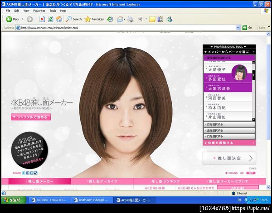Click the yellow Discuss note icon
Image resolution: width=272 pixels, height=213 pixels.
click(x=152, y=19)
